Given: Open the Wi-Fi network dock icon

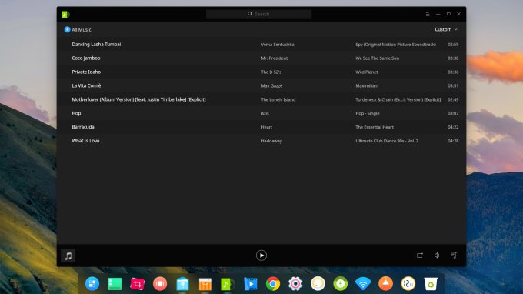Looking at the screenshot, I should tap(363, 284).
